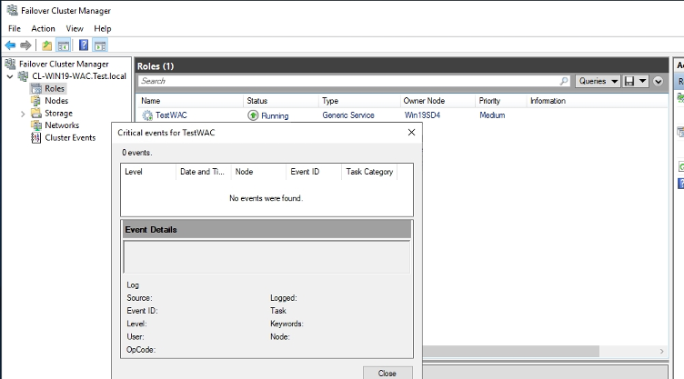Click the scrollbar right arrow

click(662, 351)
